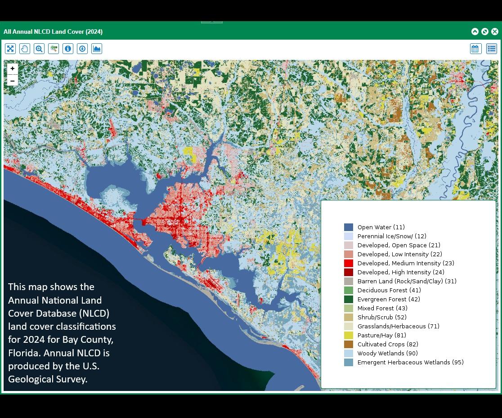Click the Open Water (11) color swatch

click(349, 227)
